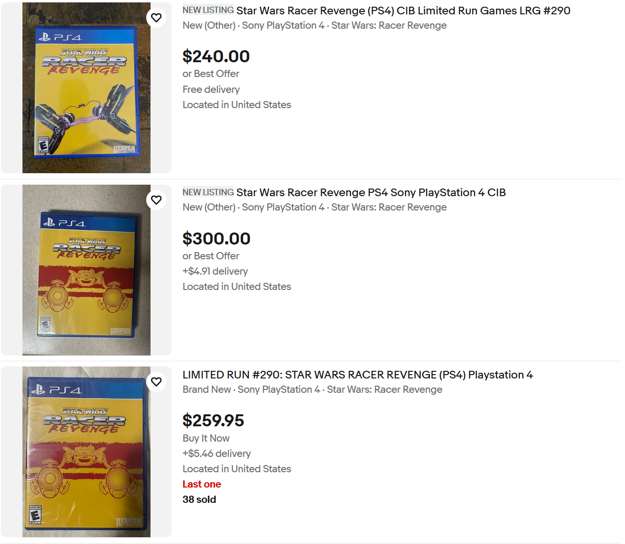
Task: Click the $300.00 price
Action: point(216,239)
